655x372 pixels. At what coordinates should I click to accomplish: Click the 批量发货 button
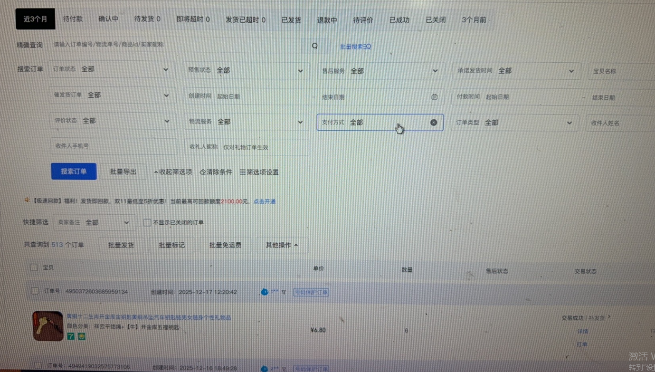[x=121, y=245]
